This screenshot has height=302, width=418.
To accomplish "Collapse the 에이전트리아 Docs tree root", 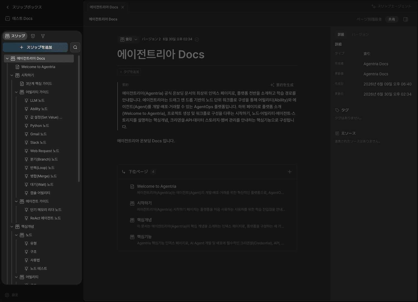I will point(7,59).
